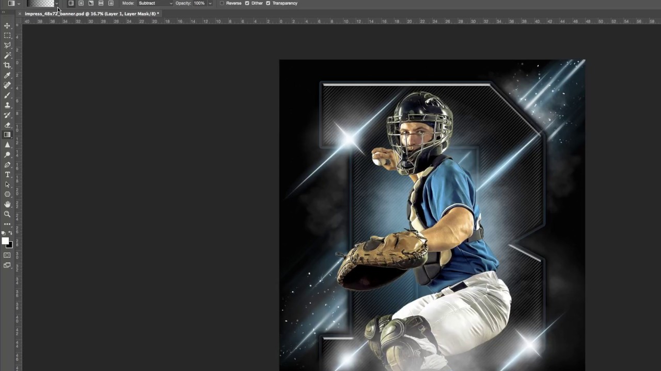Select the Hand tool
This screenshot has width=661, height=371.
[7, 205]
